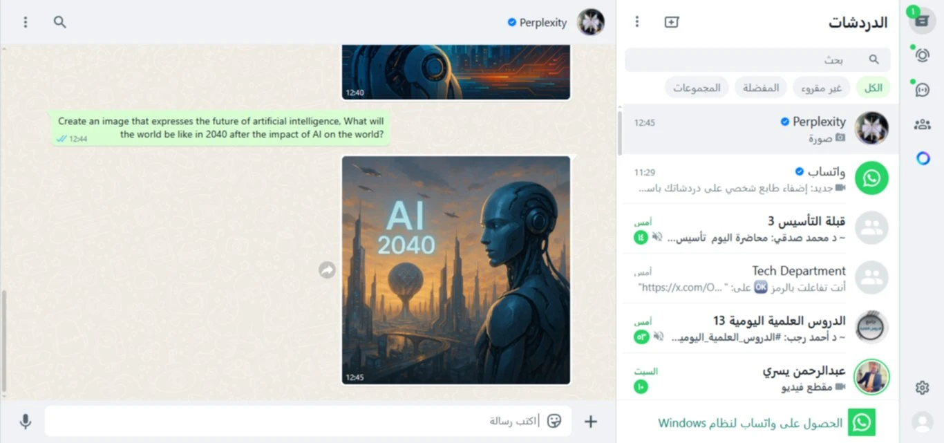Open the Channels sidebar icon
This screenshot has width=944, height=443.
click(x=922, y=90)
